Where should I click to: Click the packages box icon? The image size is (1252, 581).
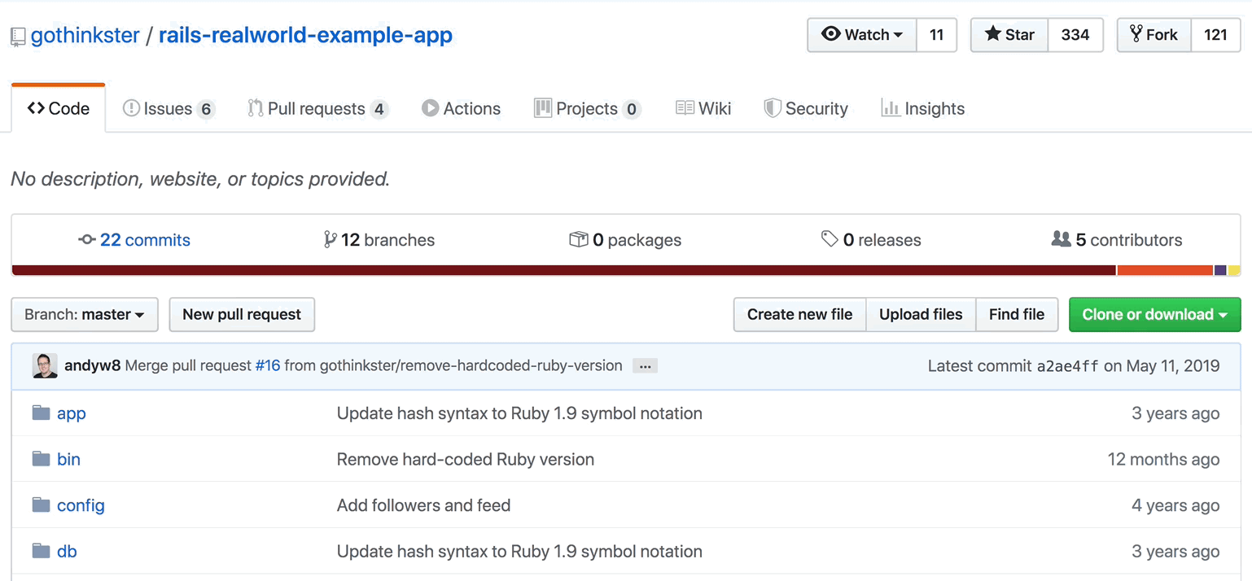[x=579, y=240]
